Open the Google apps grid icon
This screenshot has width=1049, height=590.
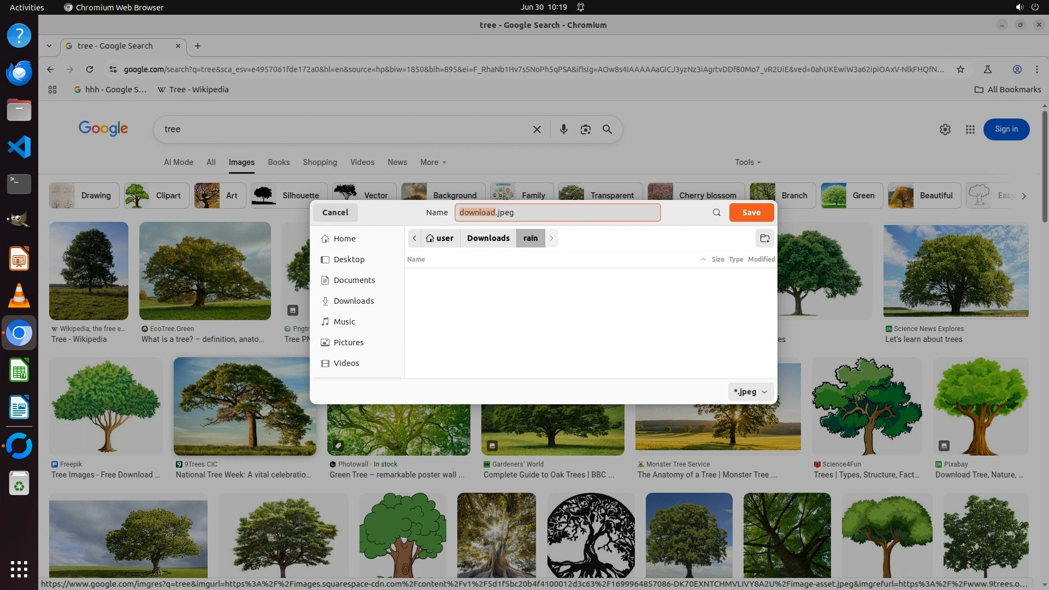970,129
